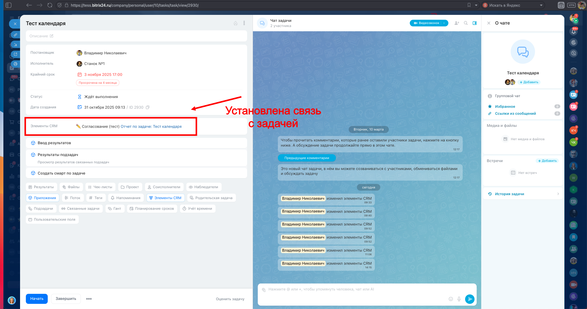Toggle the 'Элементы CRM' chip
Image resolution: width=587 pixels, height=309 pixels.
[165, 198]
